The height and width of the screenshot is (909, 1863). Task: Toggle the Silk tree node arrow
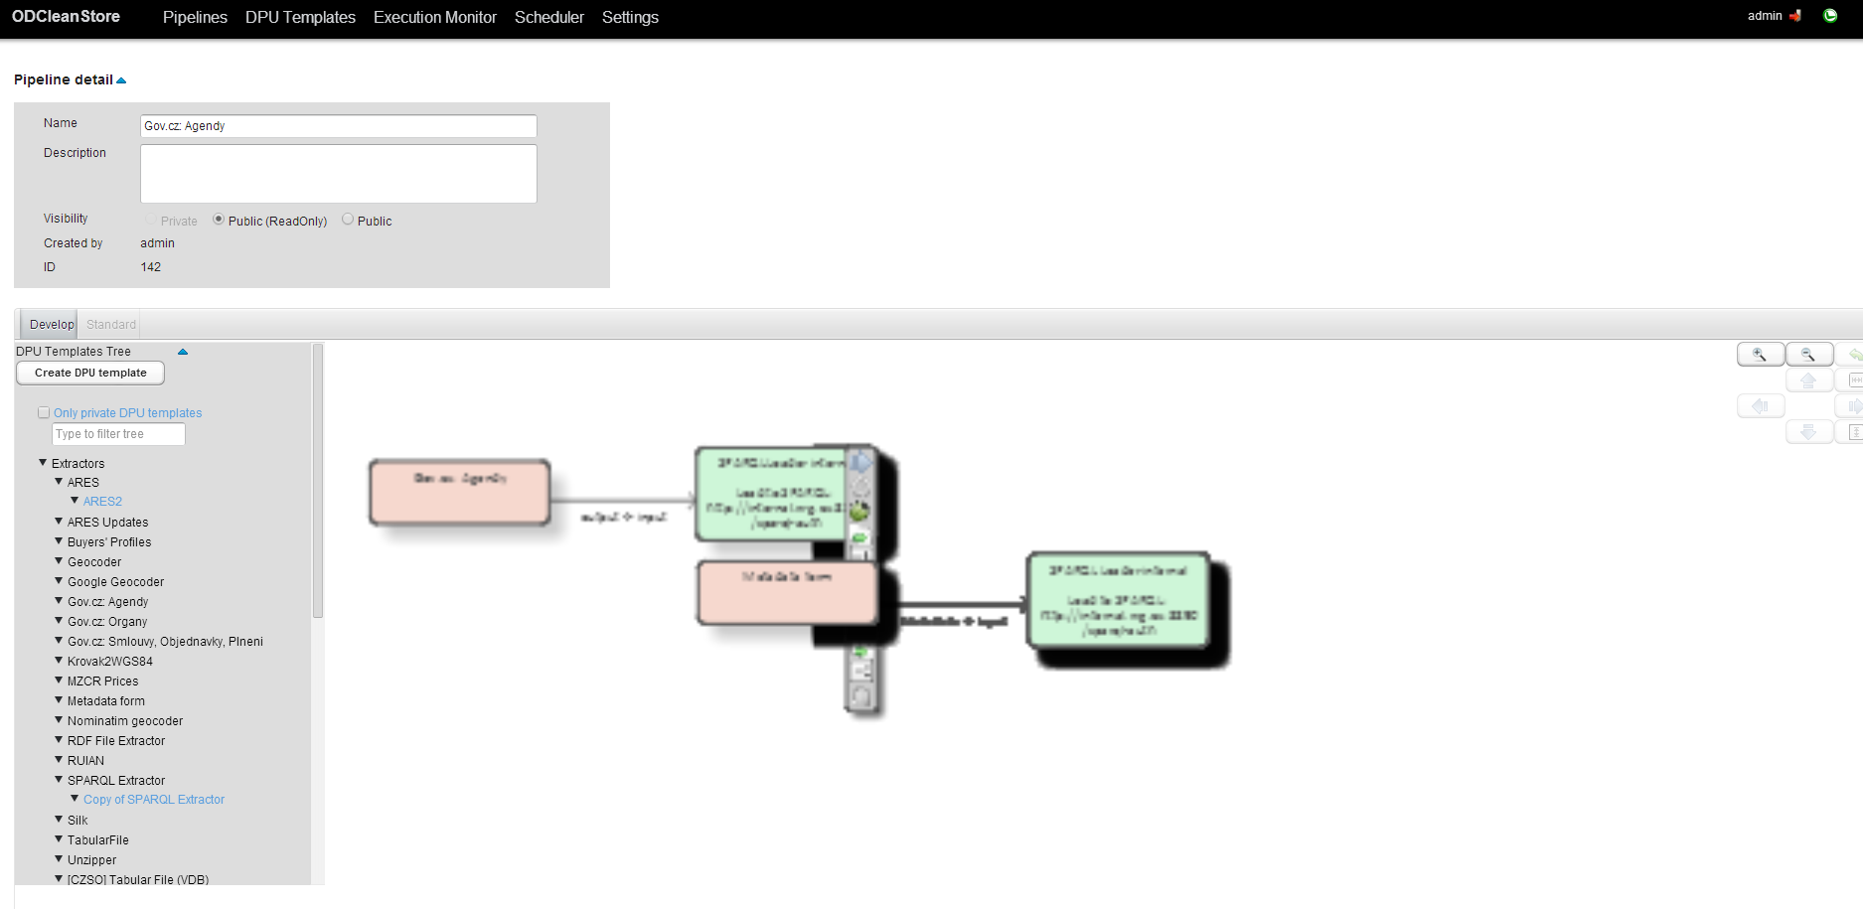click(x=59, y=819)
